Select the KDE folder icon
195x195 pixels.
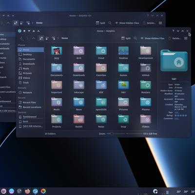101,85
